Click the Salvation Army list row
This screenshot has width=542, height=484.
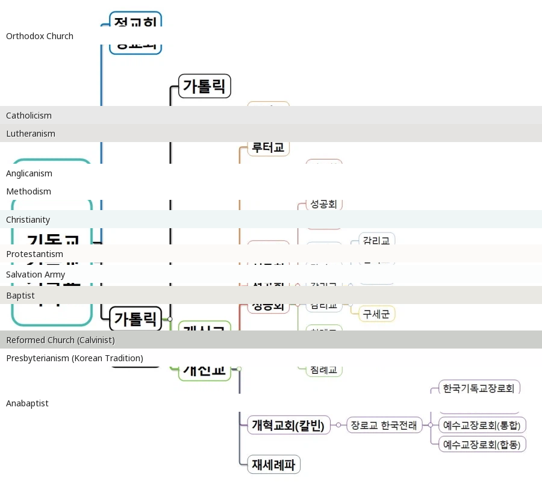pyautogui.click(x=36, y=275)
